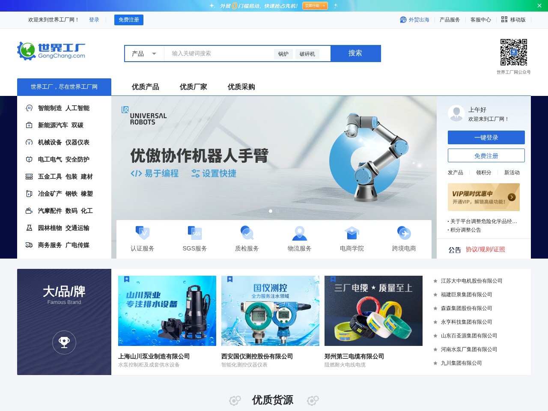Click the 一键登录 button
The width and height of the screenshot is (548, 411).
pos(486,137)
